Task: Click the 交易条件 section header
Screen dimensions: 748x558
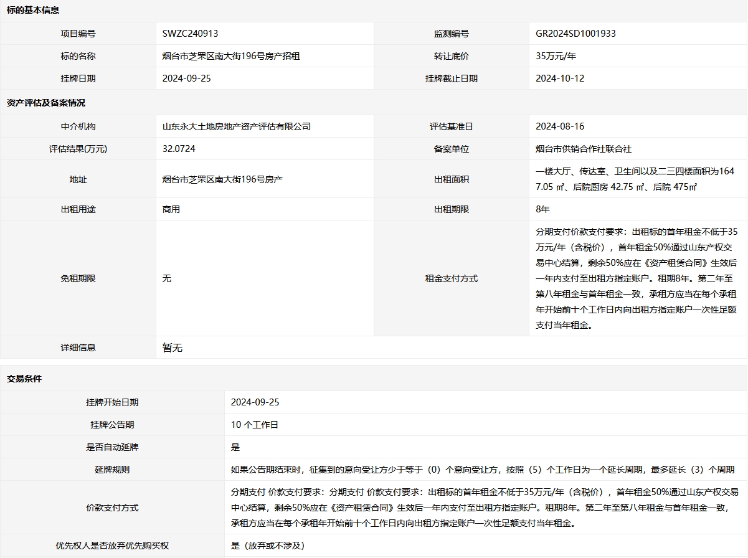Action: pyautogui.click(x=24, y=379)
